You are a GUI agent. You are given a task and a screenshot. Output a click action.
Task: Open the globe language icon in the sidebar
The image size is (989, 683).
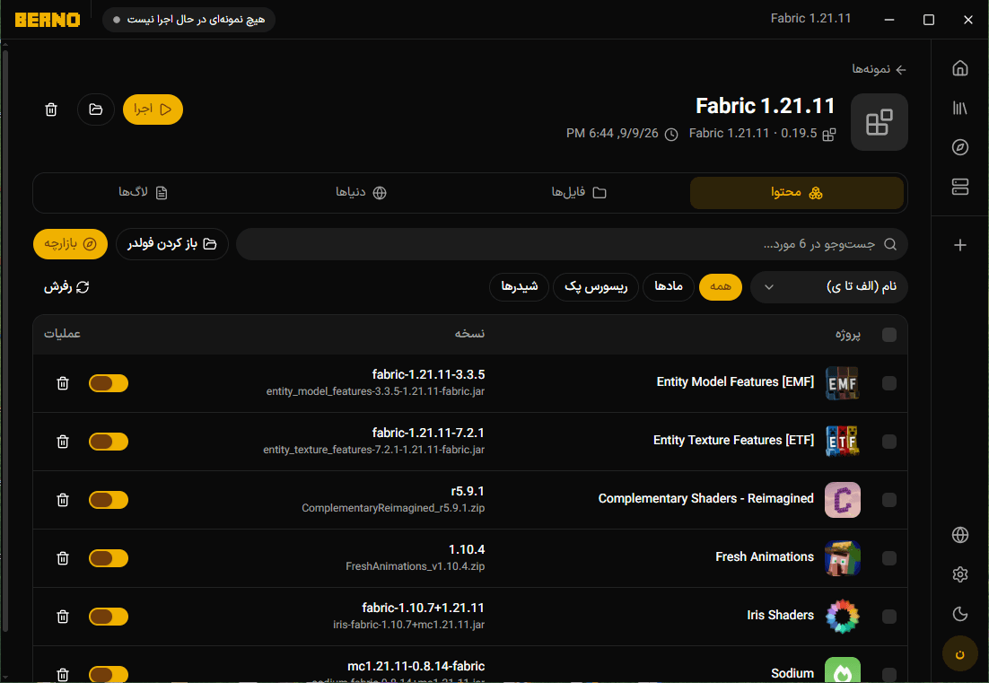(x=959, y=535)
